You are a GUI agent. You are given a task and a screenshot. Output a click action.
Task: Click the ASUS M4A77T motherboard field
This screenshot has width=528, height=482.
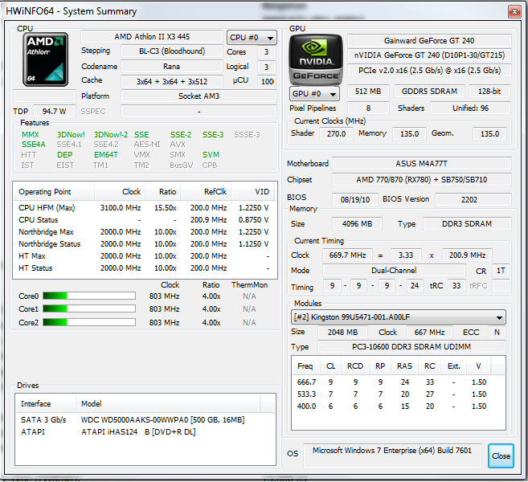tap(422, 164)
